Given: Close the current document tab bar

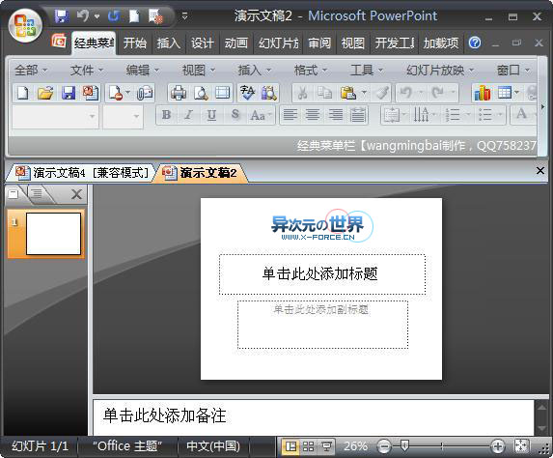Looking at the screenshot, I should pyautogui.click(x=539, y=171).
